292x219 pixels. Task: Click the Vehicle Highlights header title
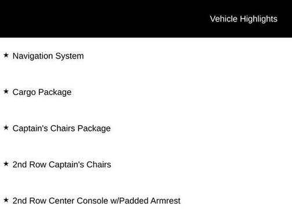pyautogui.click(x=243, y=19)
